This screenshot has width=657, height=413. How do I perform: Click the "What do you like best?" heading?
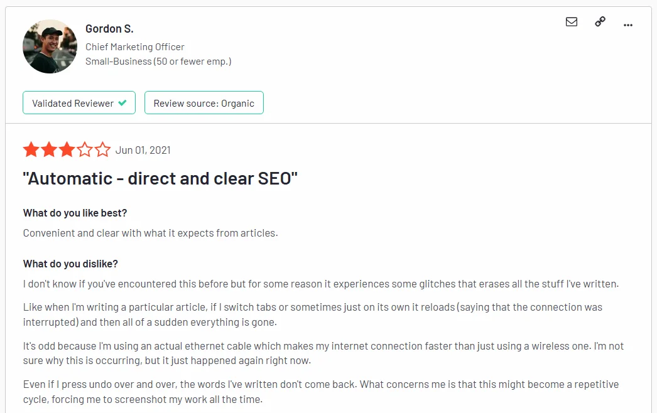pyautogui.click(x=75, y=213)
